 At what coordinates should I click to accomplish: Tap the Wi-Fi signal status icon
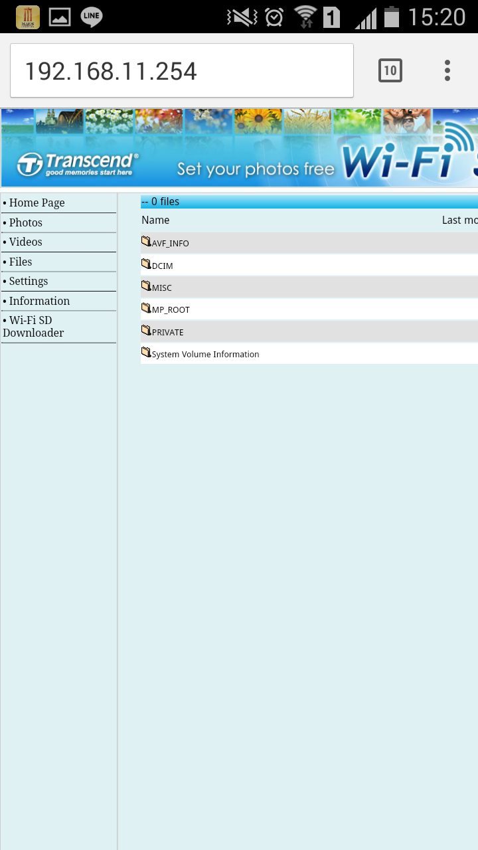[x=305, y=17]
